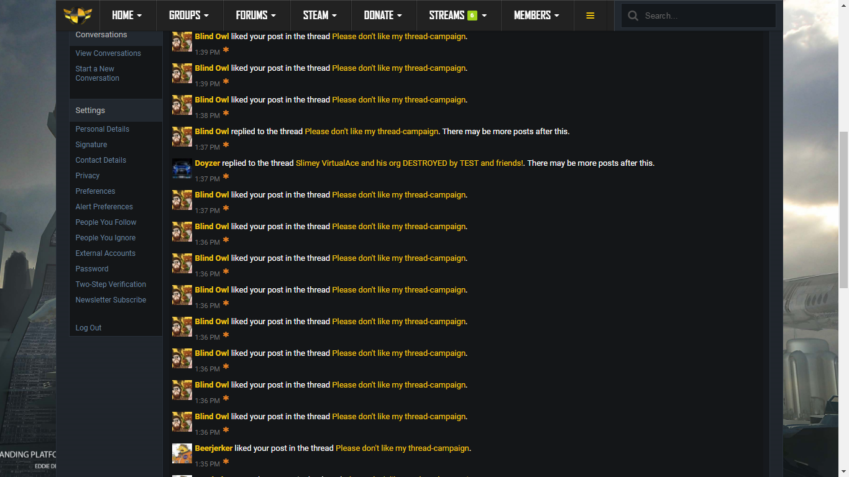Viewport: 849px width, 477px height.
Task: Click Log Out in sidebar
Action: pos(88,328)
